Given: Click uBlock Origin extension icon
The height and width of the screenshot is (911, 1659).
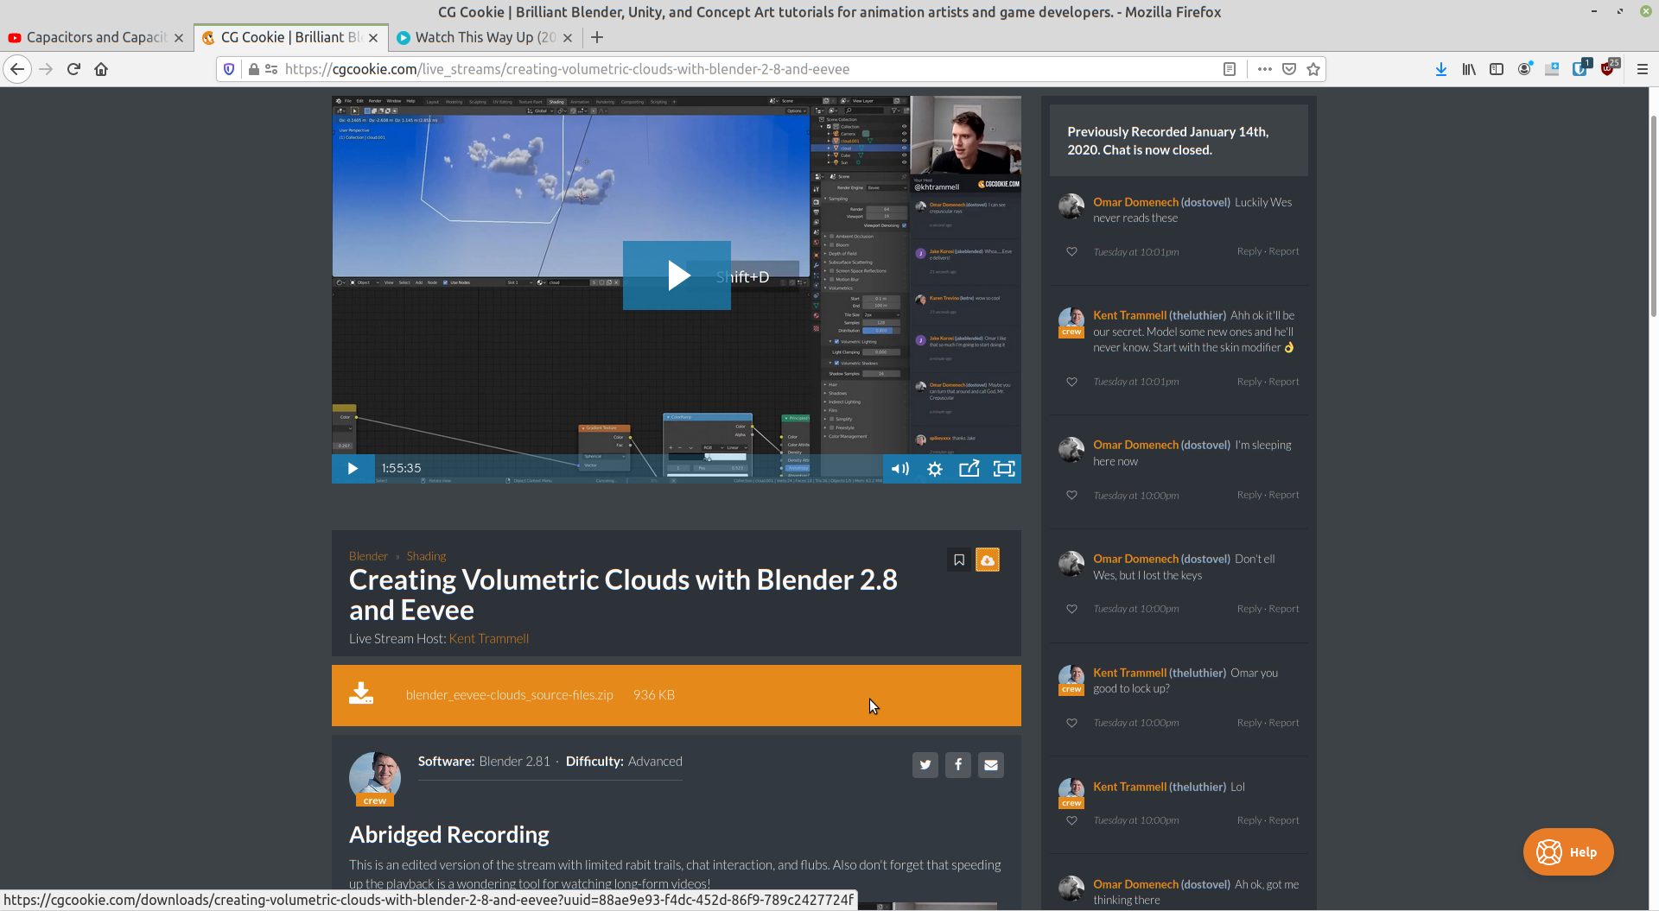Looking at the screenshot, I should (x=1608, y=68).
